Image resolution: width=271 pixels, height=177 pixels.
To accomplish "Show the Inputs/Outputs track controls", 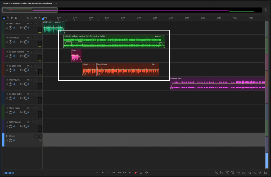I will (x=4, y=18).
